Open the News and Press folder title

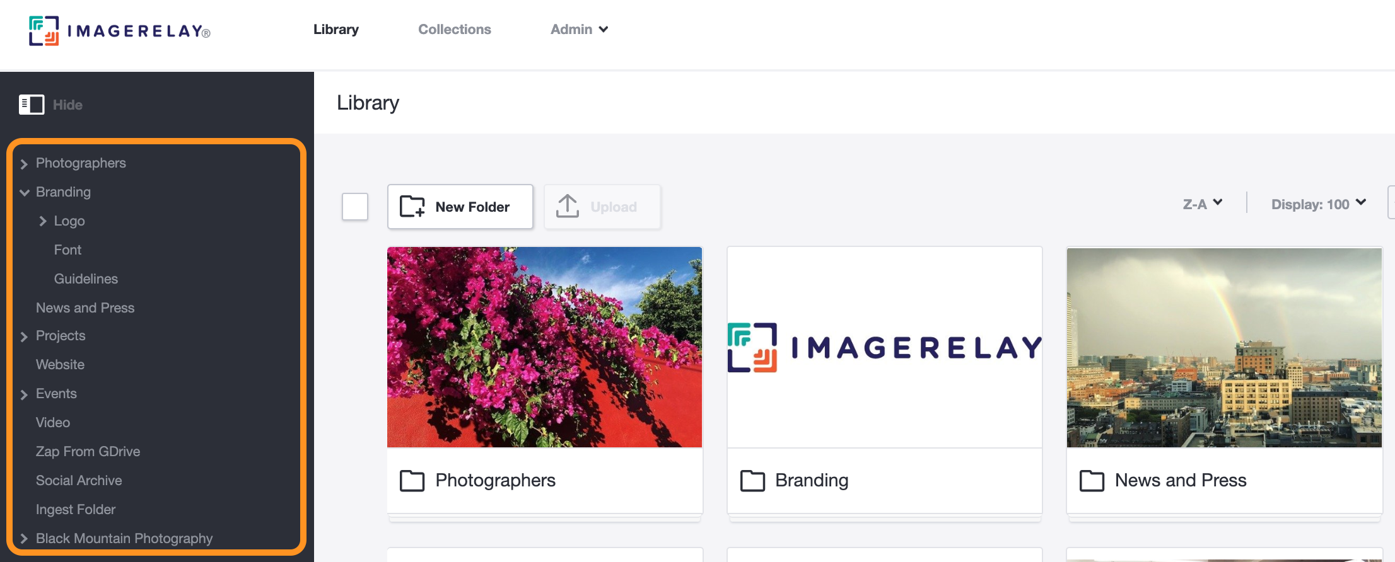tap(1181, 481)
